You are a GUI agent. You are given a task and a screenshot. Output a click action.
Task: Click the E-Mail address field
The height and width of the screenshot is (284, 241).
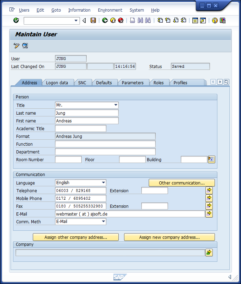pos(130,214)
